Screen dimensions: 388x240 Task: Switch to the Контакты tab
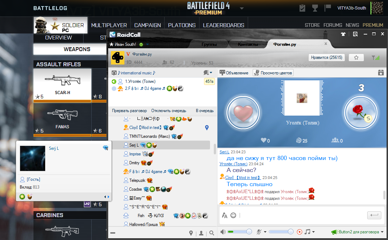pos(248,44)
